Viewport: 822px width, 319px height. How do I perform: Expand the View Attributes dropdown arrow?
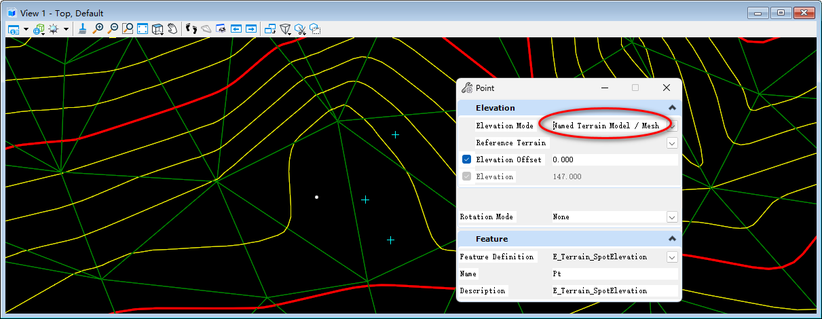click(26, 29)
